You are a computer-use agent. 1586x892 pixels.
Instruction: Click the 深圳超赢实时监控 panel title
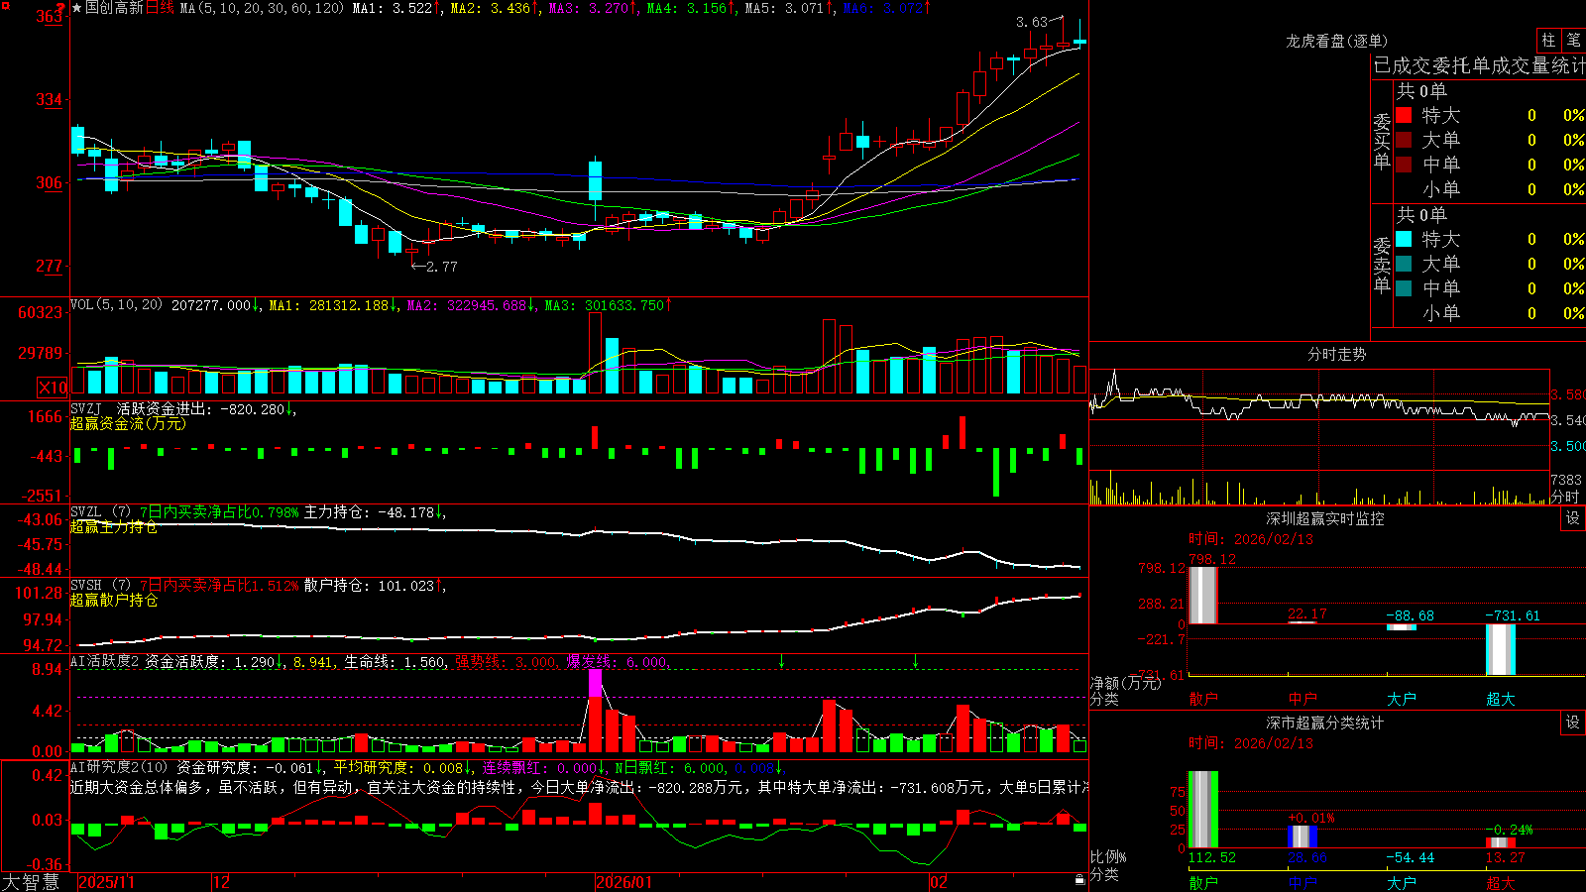[1325, 518]
